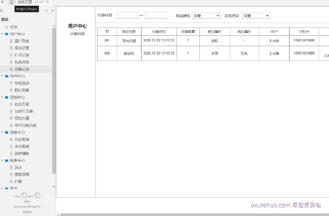
Task: Open the 自律币方案 page
Action: coord(23,111)
